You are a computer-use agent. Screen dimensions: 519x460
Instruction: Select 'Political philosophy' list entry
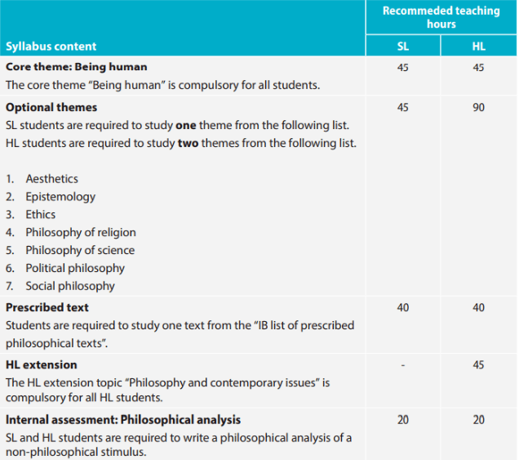click(75, 268)
